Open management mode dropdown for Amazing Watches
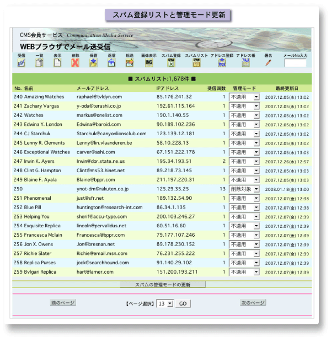 [x=244, y=97]
